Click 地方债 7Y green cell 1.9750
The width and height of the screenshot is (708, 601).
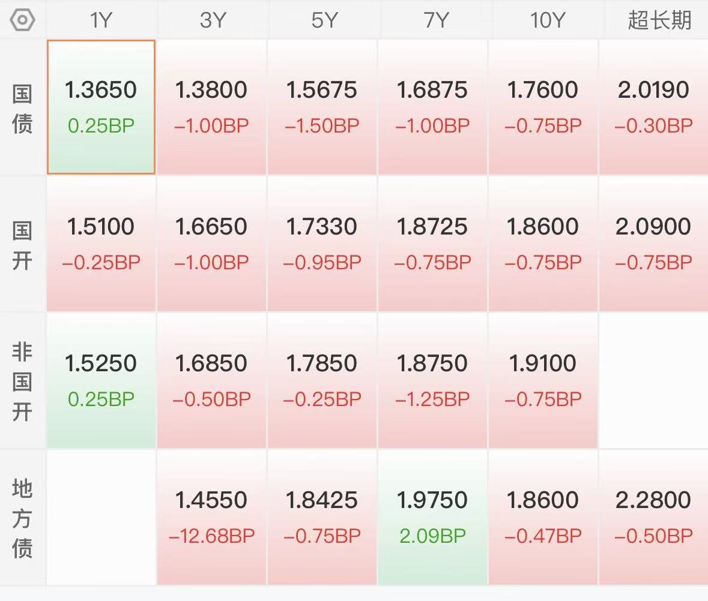point(432,517)
